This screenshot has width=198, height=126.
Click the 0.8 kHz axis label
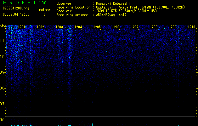coord(3,88)
